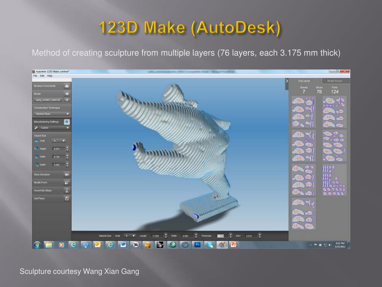Click the taskbar clock showing 9:32 PM
Viewport: 382px width, 287px height.
point(340,245)
